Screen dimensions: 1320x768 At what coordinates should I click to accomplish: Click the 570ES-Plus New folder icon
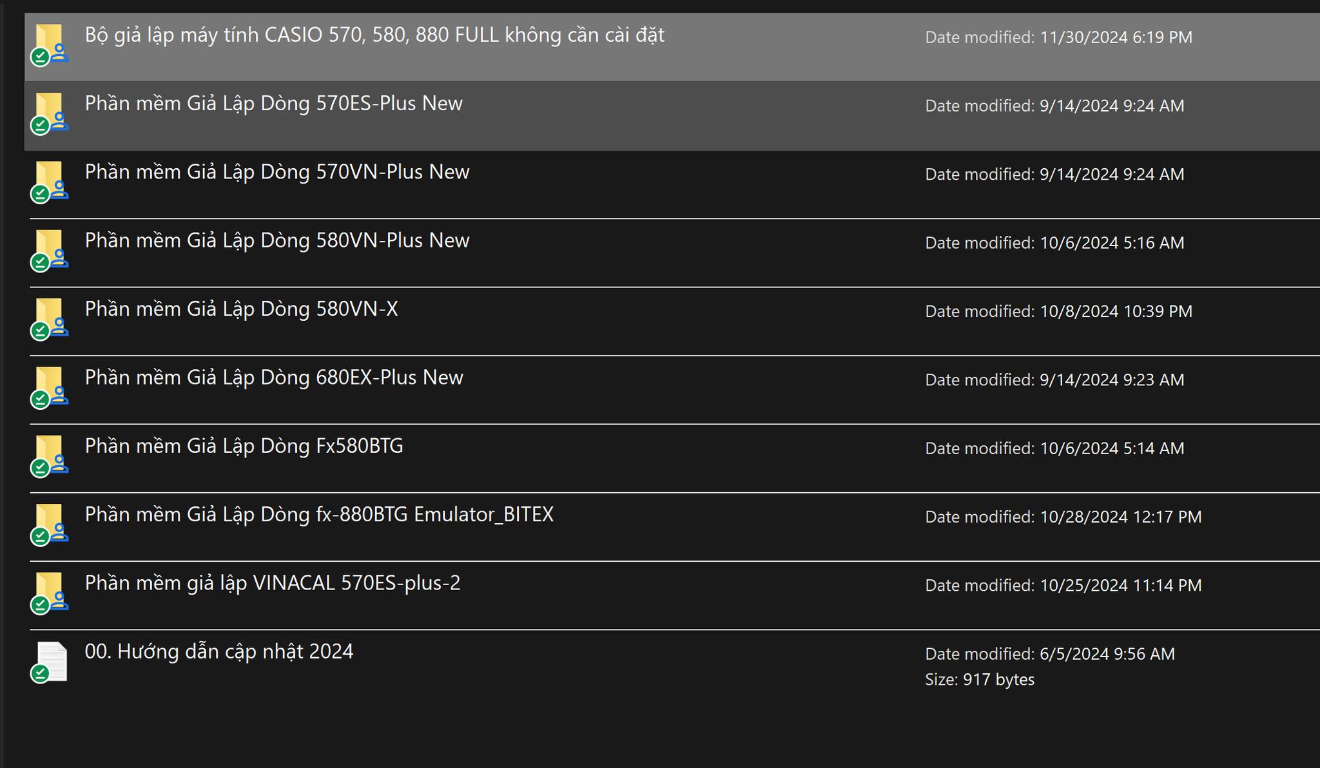[50, 112]
